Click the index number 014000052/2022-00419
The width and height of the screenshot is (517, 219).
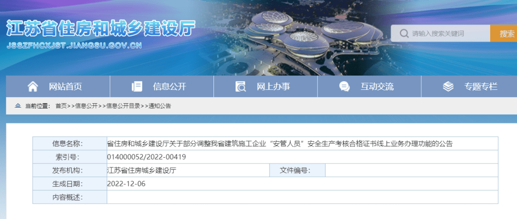(x=146, y=157)
